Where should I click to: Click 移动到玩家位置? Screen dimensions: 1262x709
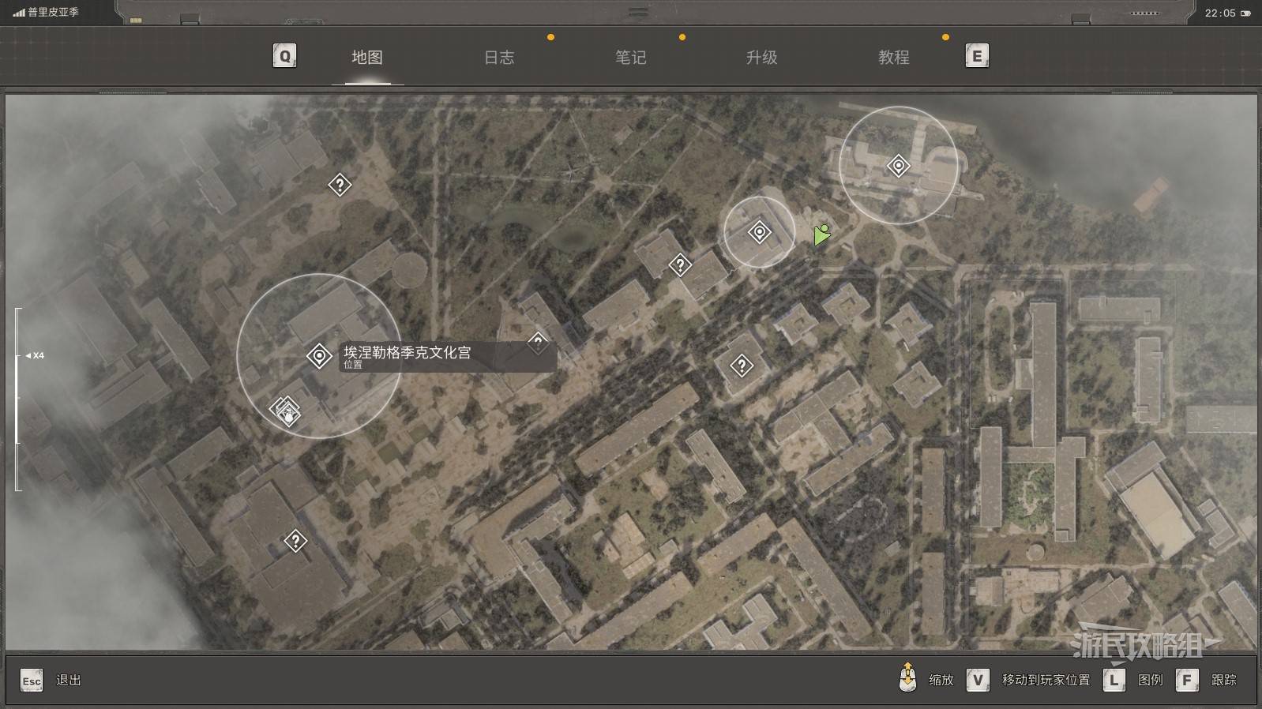coord(1046,680)
